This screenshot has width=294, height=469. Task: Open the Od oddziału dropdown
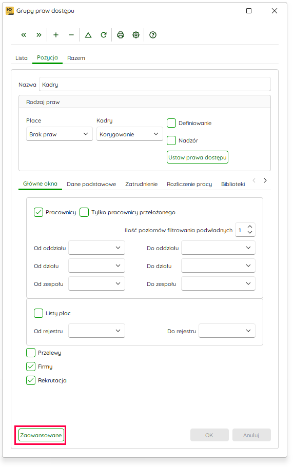click(x=96, y=248)
